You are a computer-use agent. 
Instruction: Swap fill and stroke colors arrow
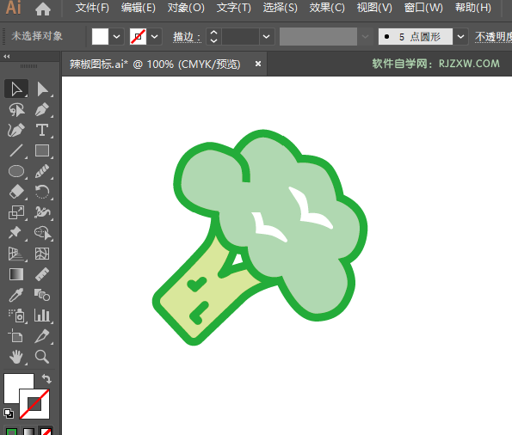point(46,379)
